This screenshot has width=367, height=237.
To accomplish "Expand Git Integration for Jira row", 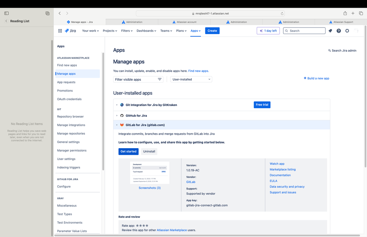I will [x=117, y=105].
